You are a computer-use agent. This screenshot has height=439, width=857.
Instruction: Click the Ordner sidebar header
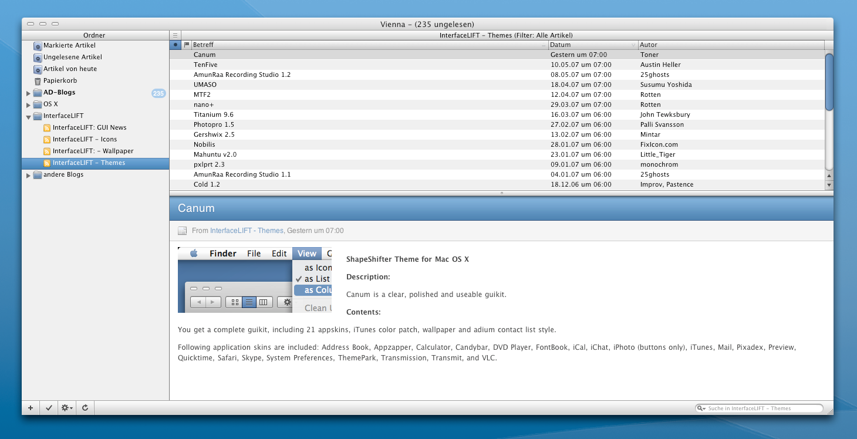95,35
